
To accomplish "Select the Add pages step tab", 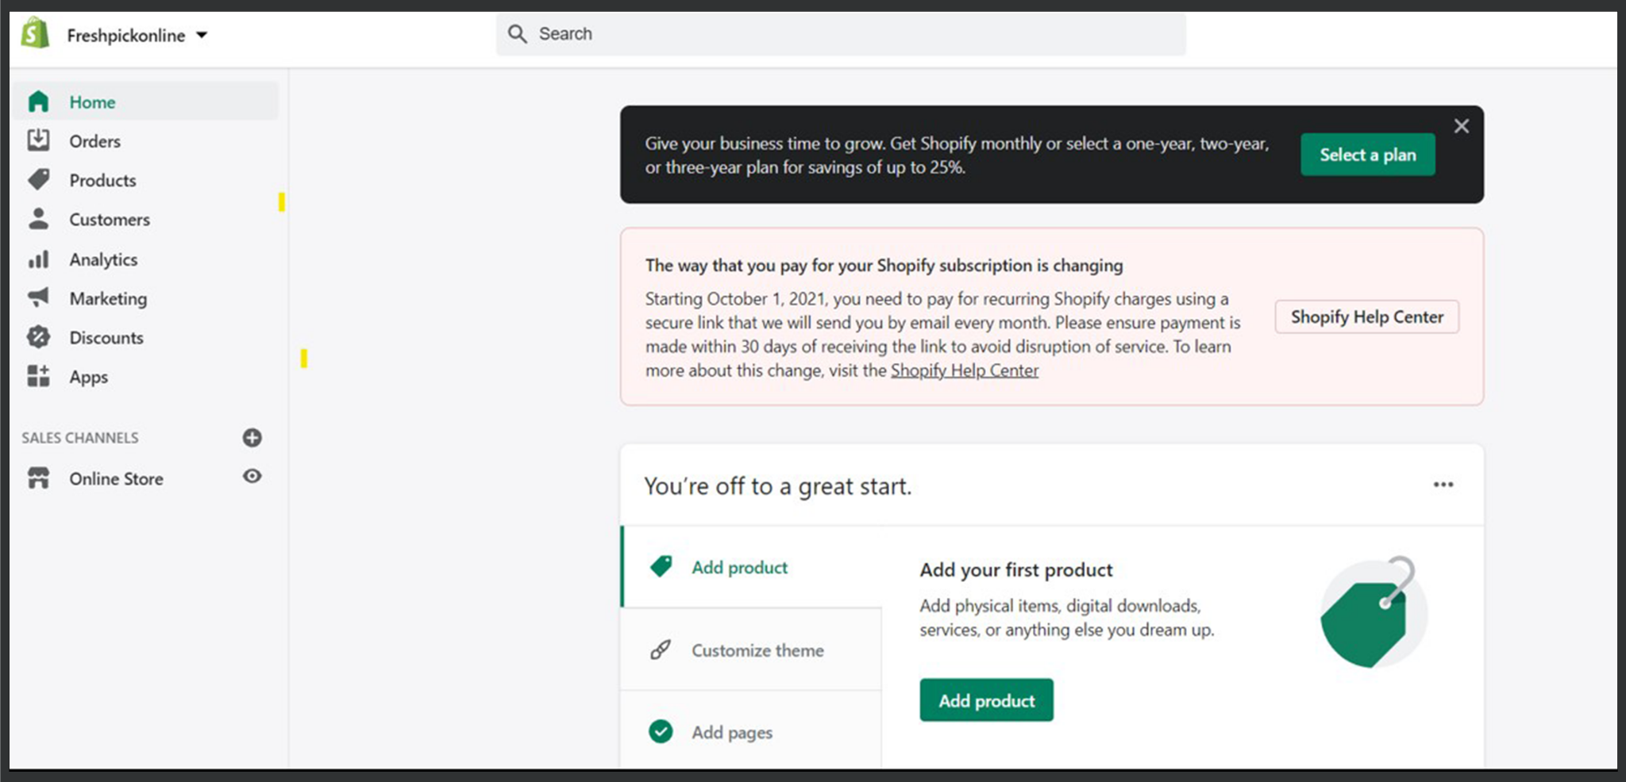I will coord(751,730).
